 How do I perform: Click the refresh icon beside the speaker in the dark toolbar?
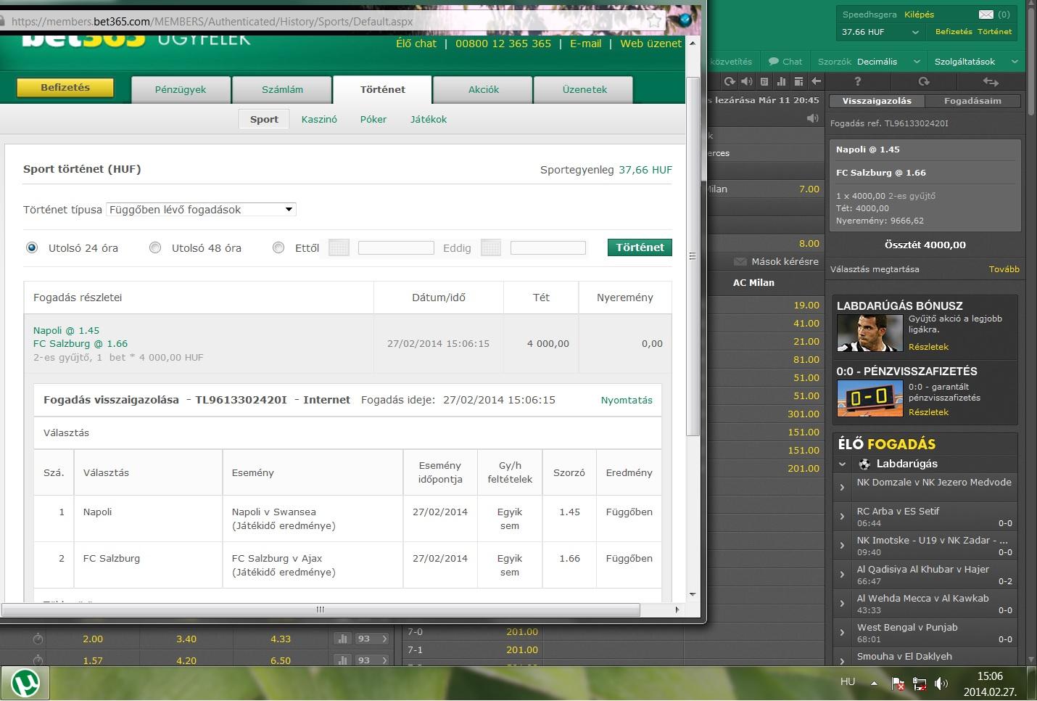coord(730,81)
